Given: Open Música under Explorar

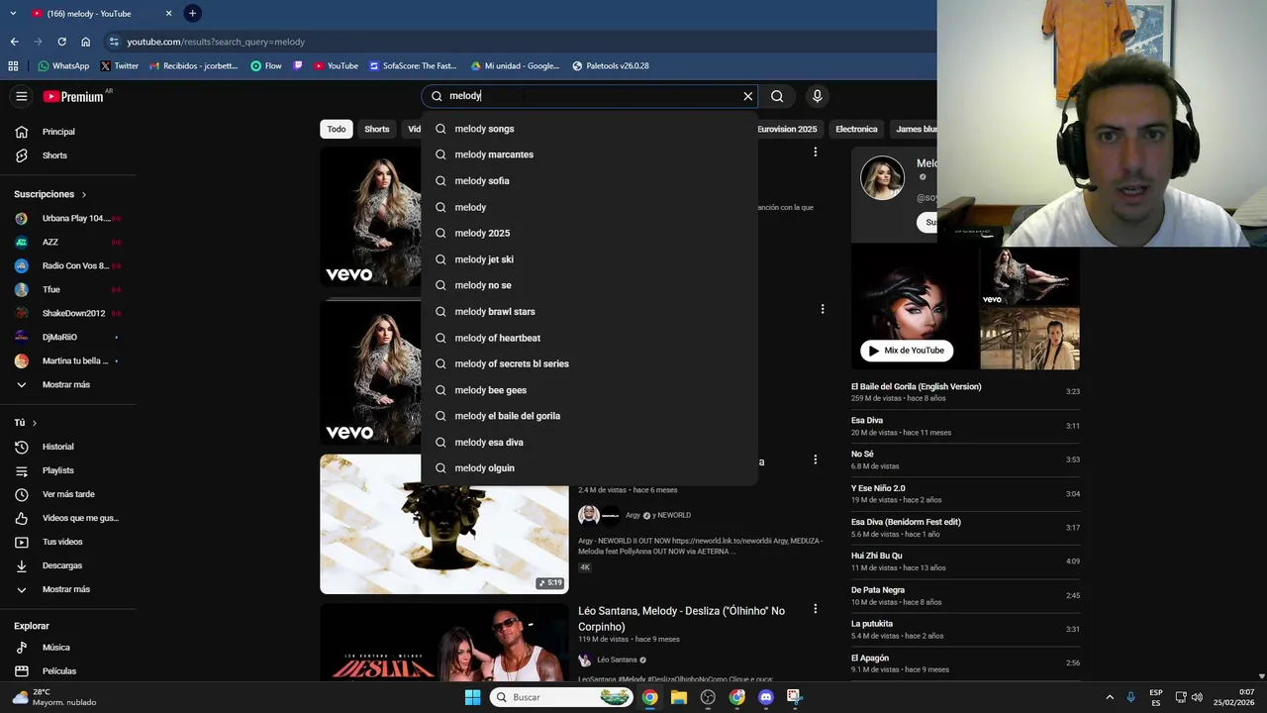Looking at the screenshot, I should (66, 648).
